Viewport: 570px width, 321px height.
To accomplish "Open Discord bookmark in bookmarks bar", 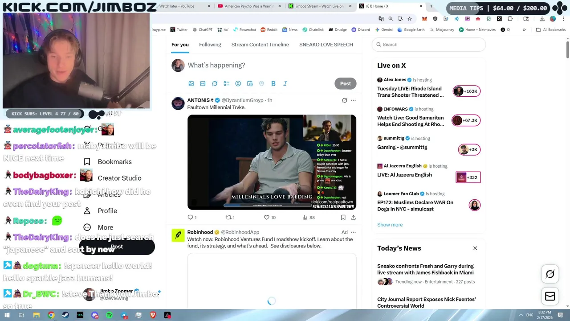I will coord(360,30).
